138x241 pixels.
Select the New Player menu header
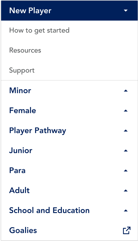pyautogui.click(x=69, y=10)
